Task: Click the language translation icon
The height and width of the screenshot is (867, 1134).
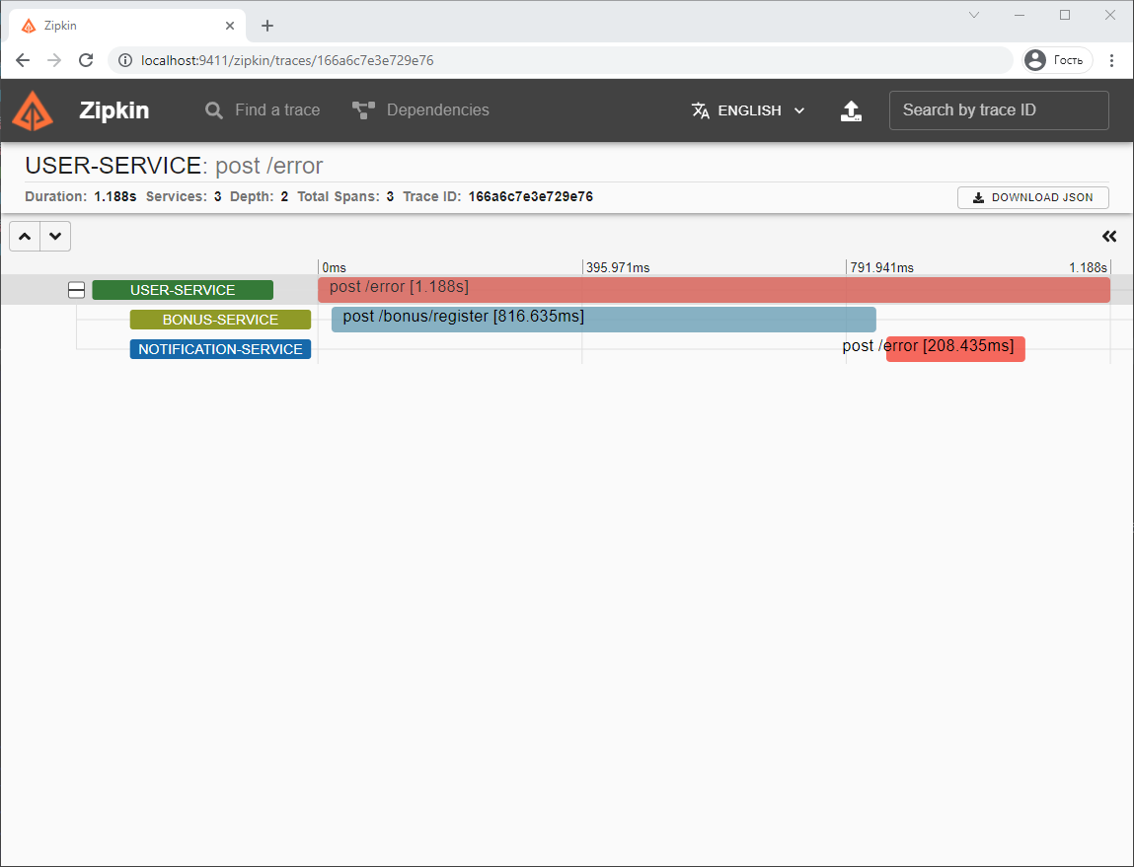Action: pos(701,110)
